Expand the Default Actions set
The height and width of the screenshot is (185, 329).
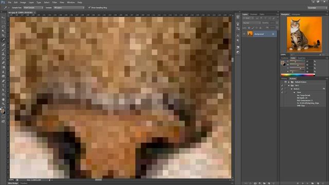click(289, 82)
